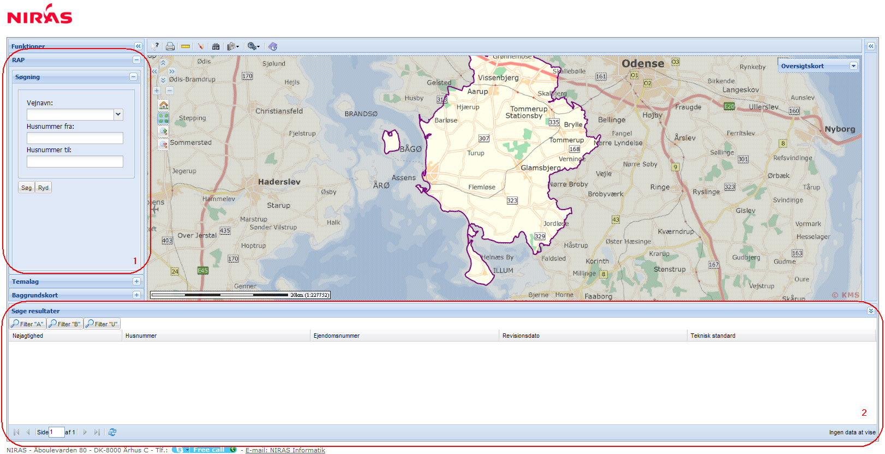The width and height of the screenshot is (885, 454).
Task: Collapse the right side panel
Action: (871, 46)
